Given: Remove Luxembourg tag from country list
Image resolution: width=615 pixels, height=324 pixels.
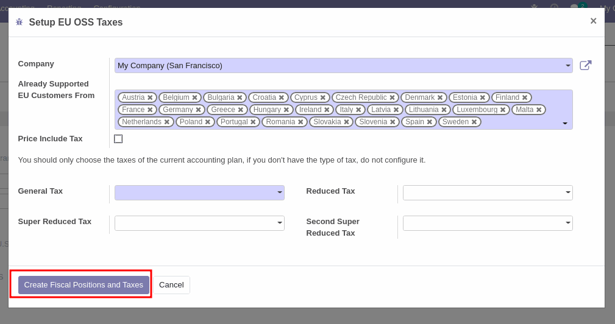Looking at the screenshot, I should point(503,110).
